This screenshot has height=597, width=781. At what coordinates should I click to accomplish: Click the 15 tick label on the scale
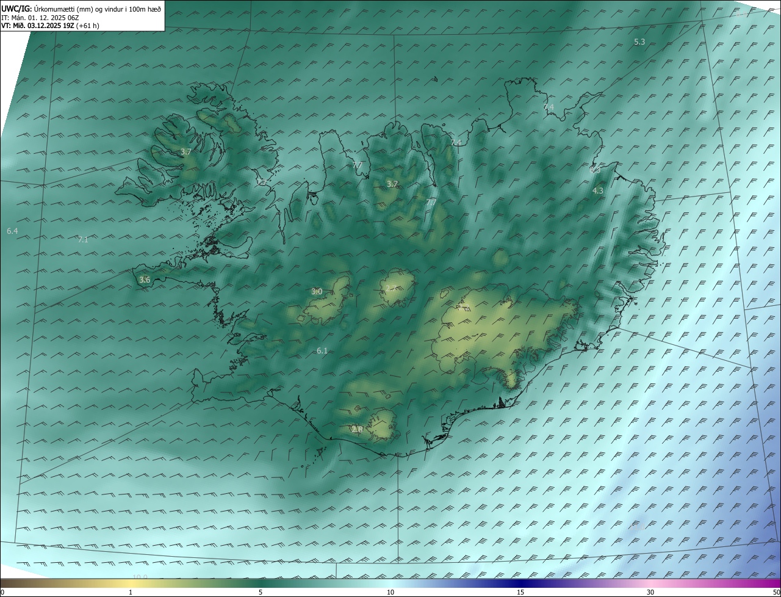pos(520,592)
